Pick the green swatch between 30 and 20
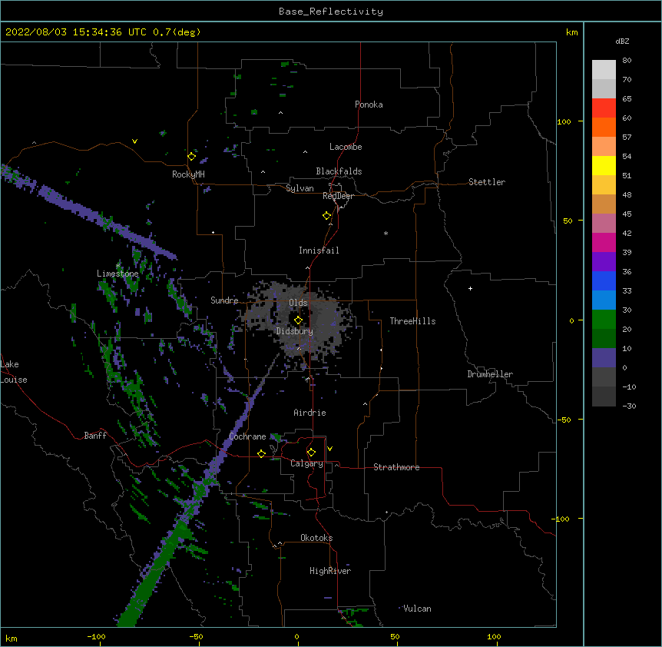 [604, 320]
